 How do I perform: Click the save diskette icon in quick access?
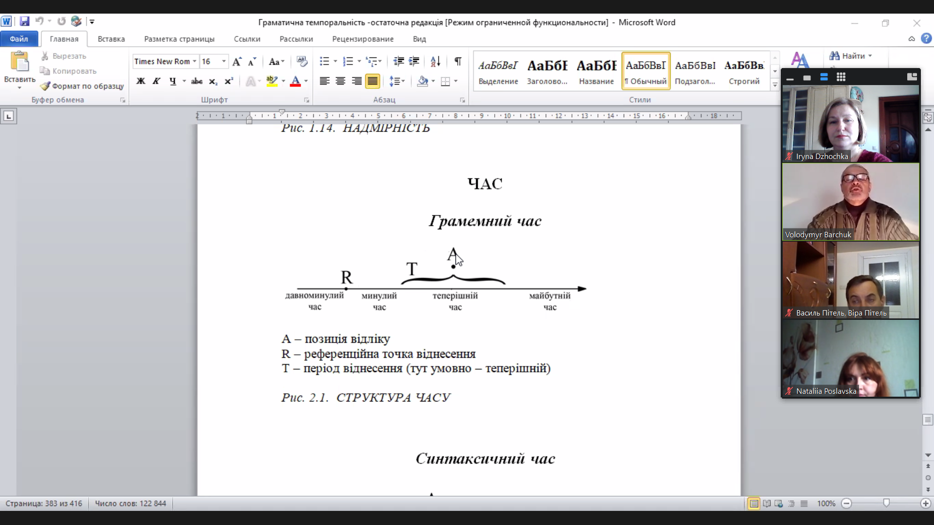click(24, 21)
